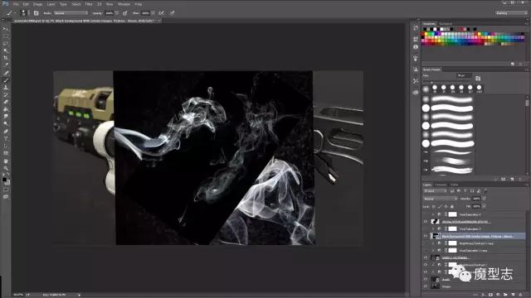The image size is (531, 298).
Task: Open the painting Mode dropdown in options bar
Action: pyautogui.click(x=71, y=13)
